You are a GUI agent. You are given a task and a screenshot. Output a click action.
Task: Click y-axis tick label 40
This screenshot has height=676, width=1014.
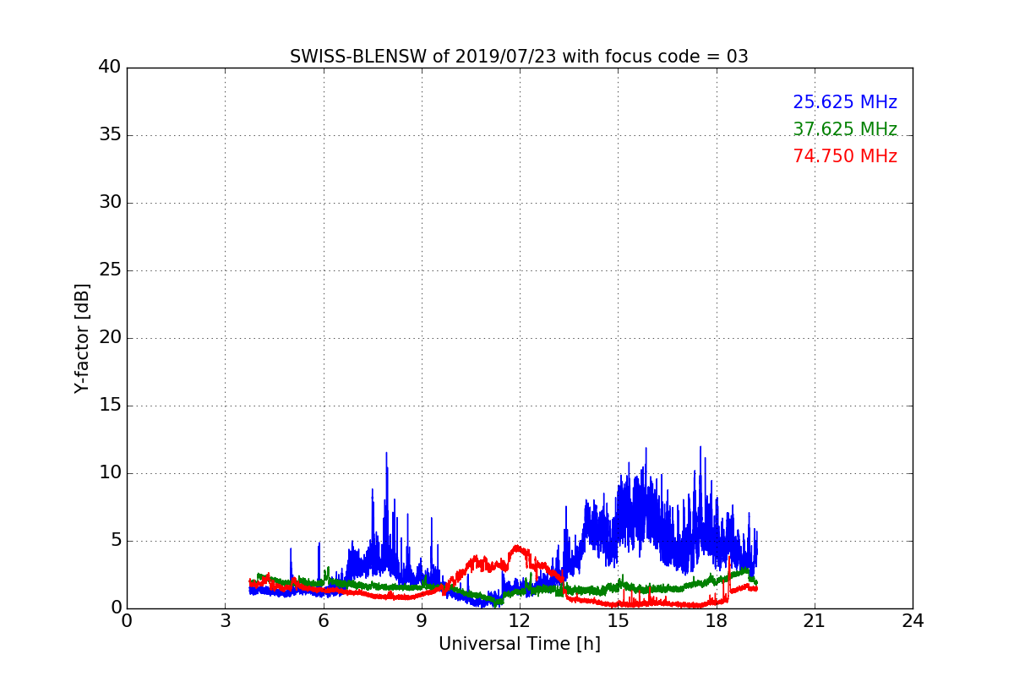pyautogui.click(x=110, y=68)
